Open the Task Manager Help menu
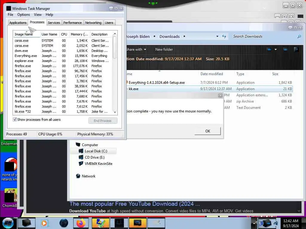 click(x=49, y=15)
